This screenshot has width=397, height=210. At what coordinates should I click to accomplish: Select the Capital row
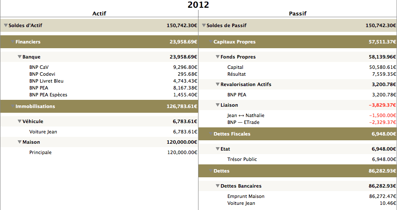pos(298,67)
